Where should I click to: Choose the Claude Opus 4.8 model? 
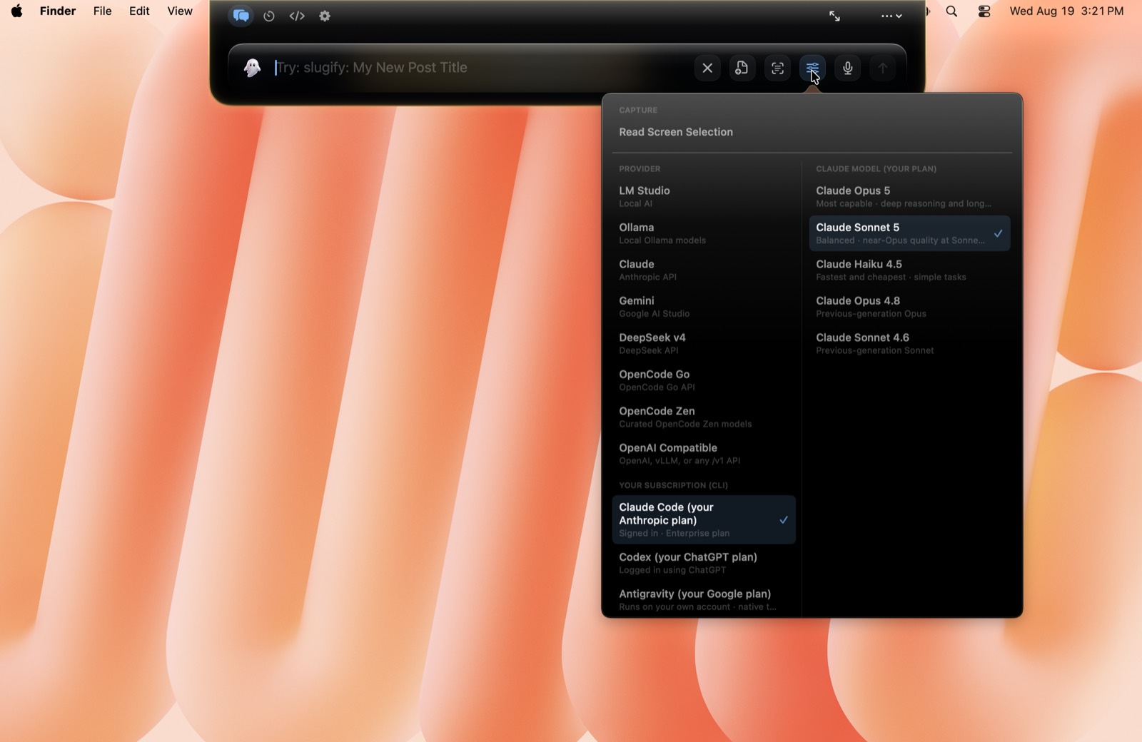coord(909,307)
